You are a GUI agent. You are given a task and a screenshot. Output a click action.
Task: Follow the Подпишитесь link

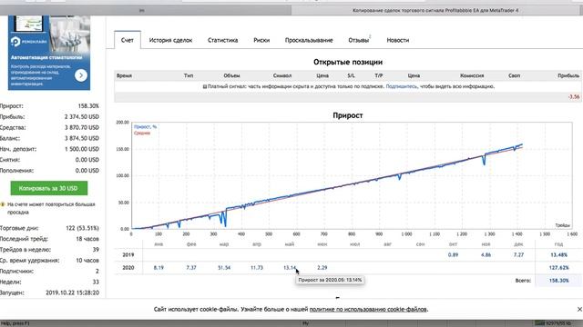pyautogui.click(x=402, y=86)
